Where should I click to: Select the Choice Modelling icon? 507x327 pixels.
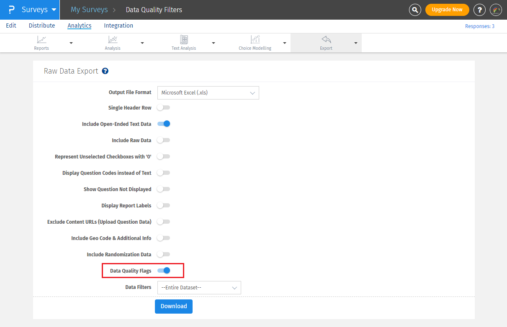255,40
